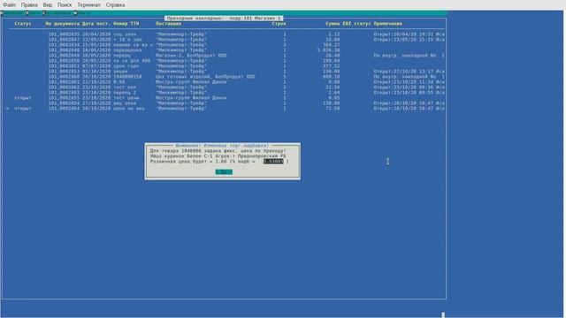Image resolution: width=566 pixels, height=318 pixels.
Task: Select the row with TTN 'со ск для 400'
Action: [226, 61]
